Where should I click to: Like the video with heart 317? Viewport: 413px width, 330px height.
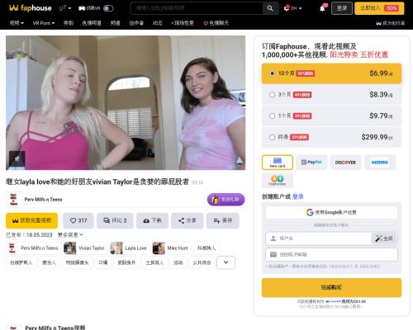(x=78, y=220)
